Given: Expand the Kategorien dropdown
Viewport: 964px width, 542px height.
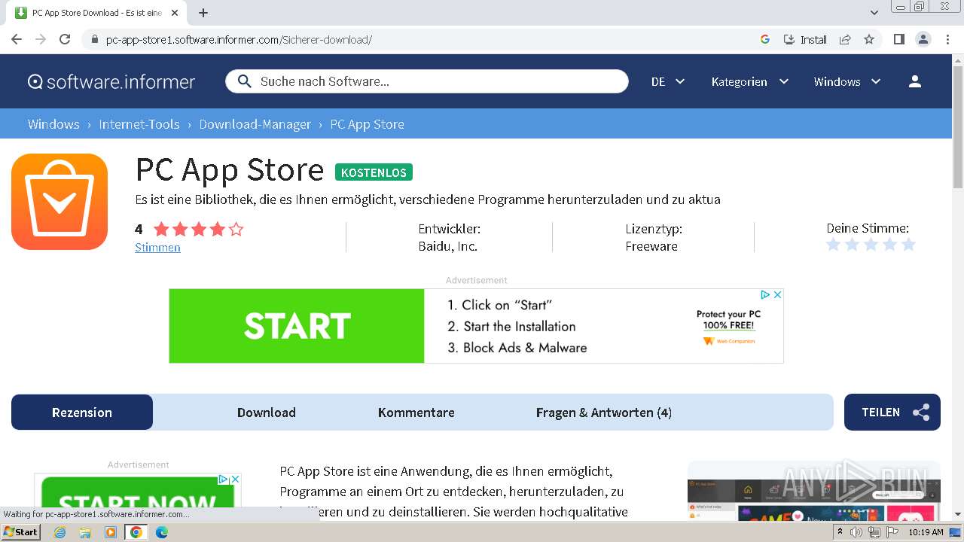Looking at the screenshot, I should pyautogui.click(x=749, y=81).
